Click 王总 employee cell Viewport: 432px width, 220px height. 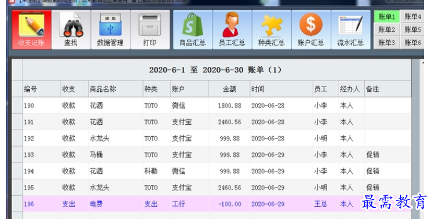321,204
